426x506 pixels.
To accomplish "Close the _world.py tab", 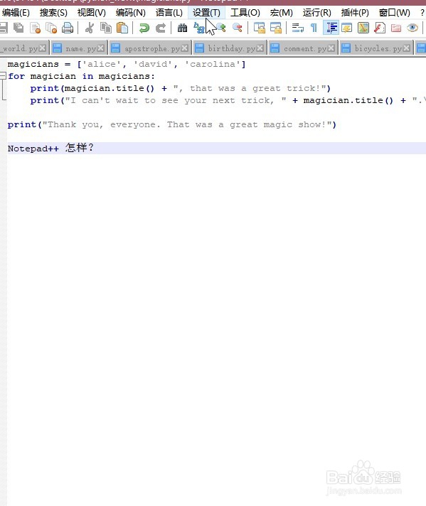I will (x=42, y=48).
